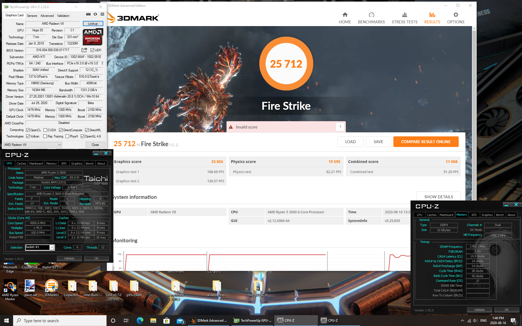The image size is (522, 326).
Task: Open the notification center icon
Action: pos(514,321)
